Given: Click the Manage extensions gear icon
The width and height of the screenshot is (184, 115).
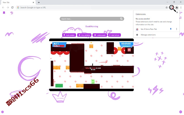Looking at the screenshot, I should click(137, 35).
